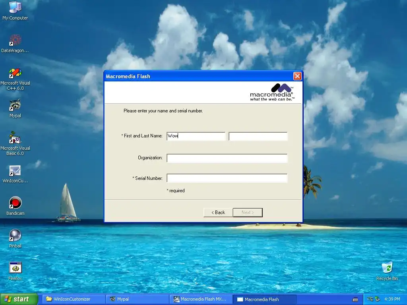Focus the Organization text field
The width and height of the screenshot is (407, 305).
(227, 158)
